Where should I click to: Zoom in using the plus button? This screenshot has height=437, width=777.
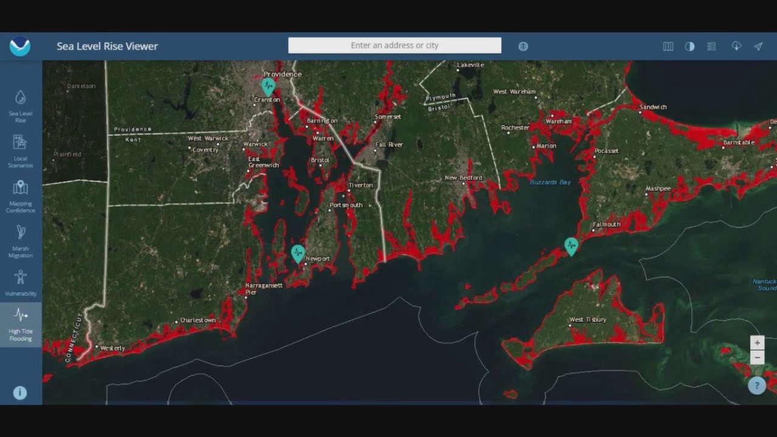pos(757,343)
